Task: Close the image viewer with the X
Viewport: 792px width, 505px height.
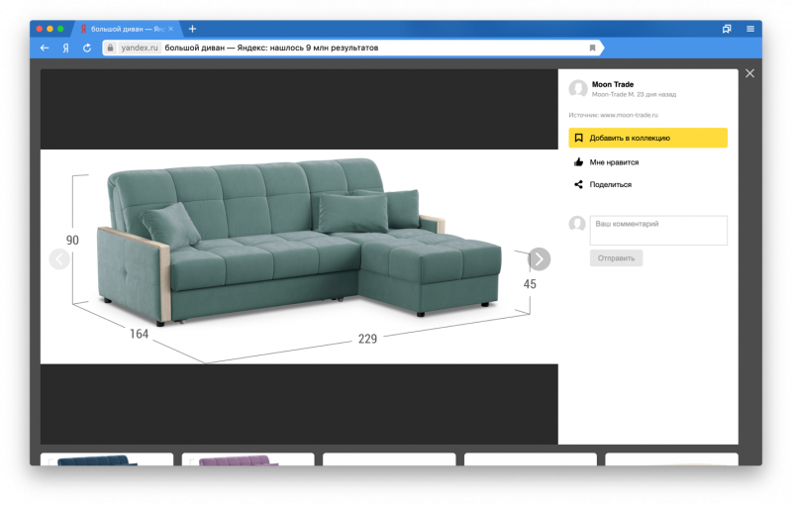Action: (x=749, y=73)
